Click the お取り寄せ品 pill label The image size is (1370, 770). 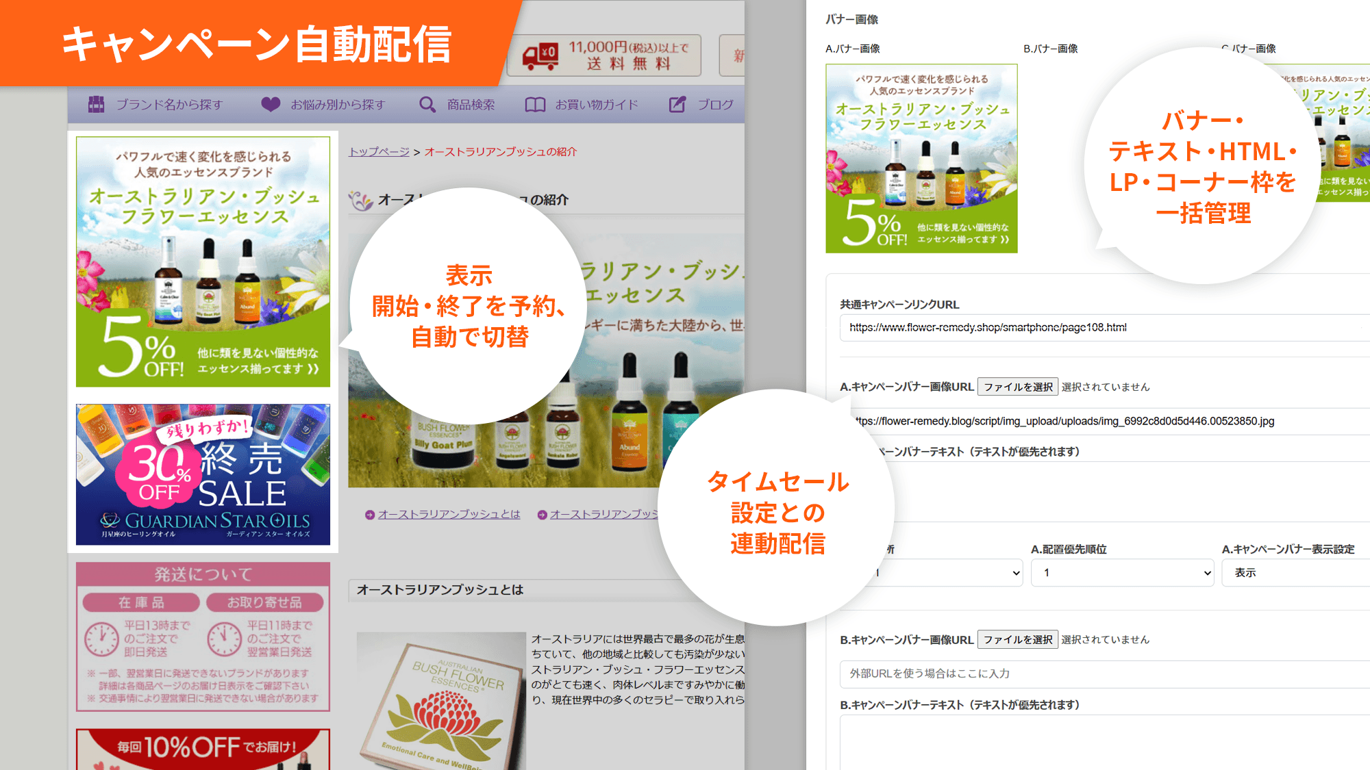(x=264, y=602)
